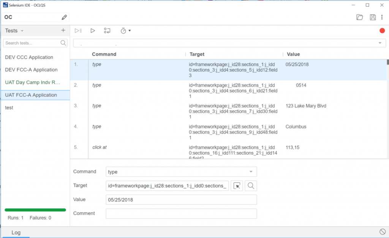389x238 pixels.
Task: Add a new test with plus icon
Action: click(x=63, y=30)
